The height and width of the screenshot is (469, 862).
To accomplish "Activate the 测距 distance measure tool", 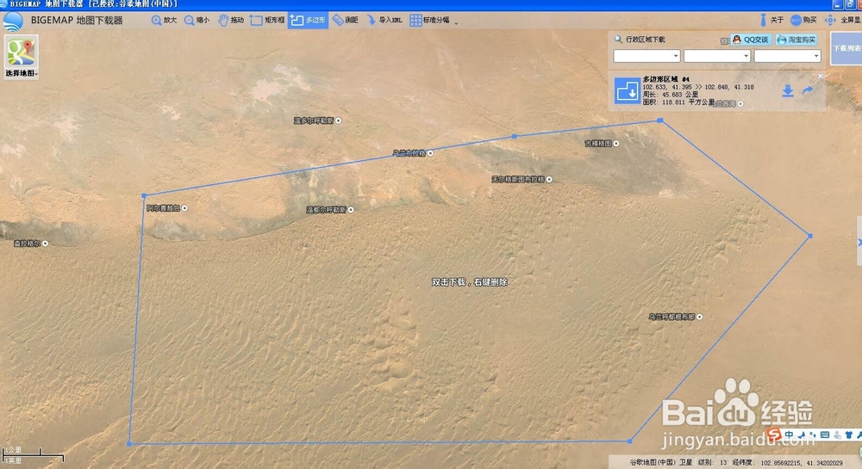I will point(346,21).
